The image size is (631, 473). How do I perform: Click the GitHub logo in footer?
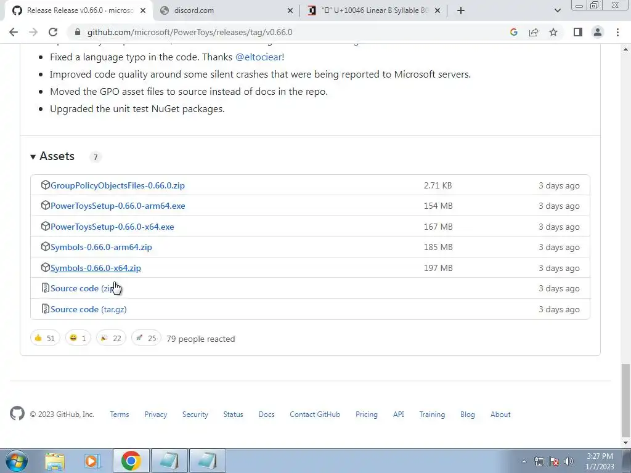[x=17, y=414]
